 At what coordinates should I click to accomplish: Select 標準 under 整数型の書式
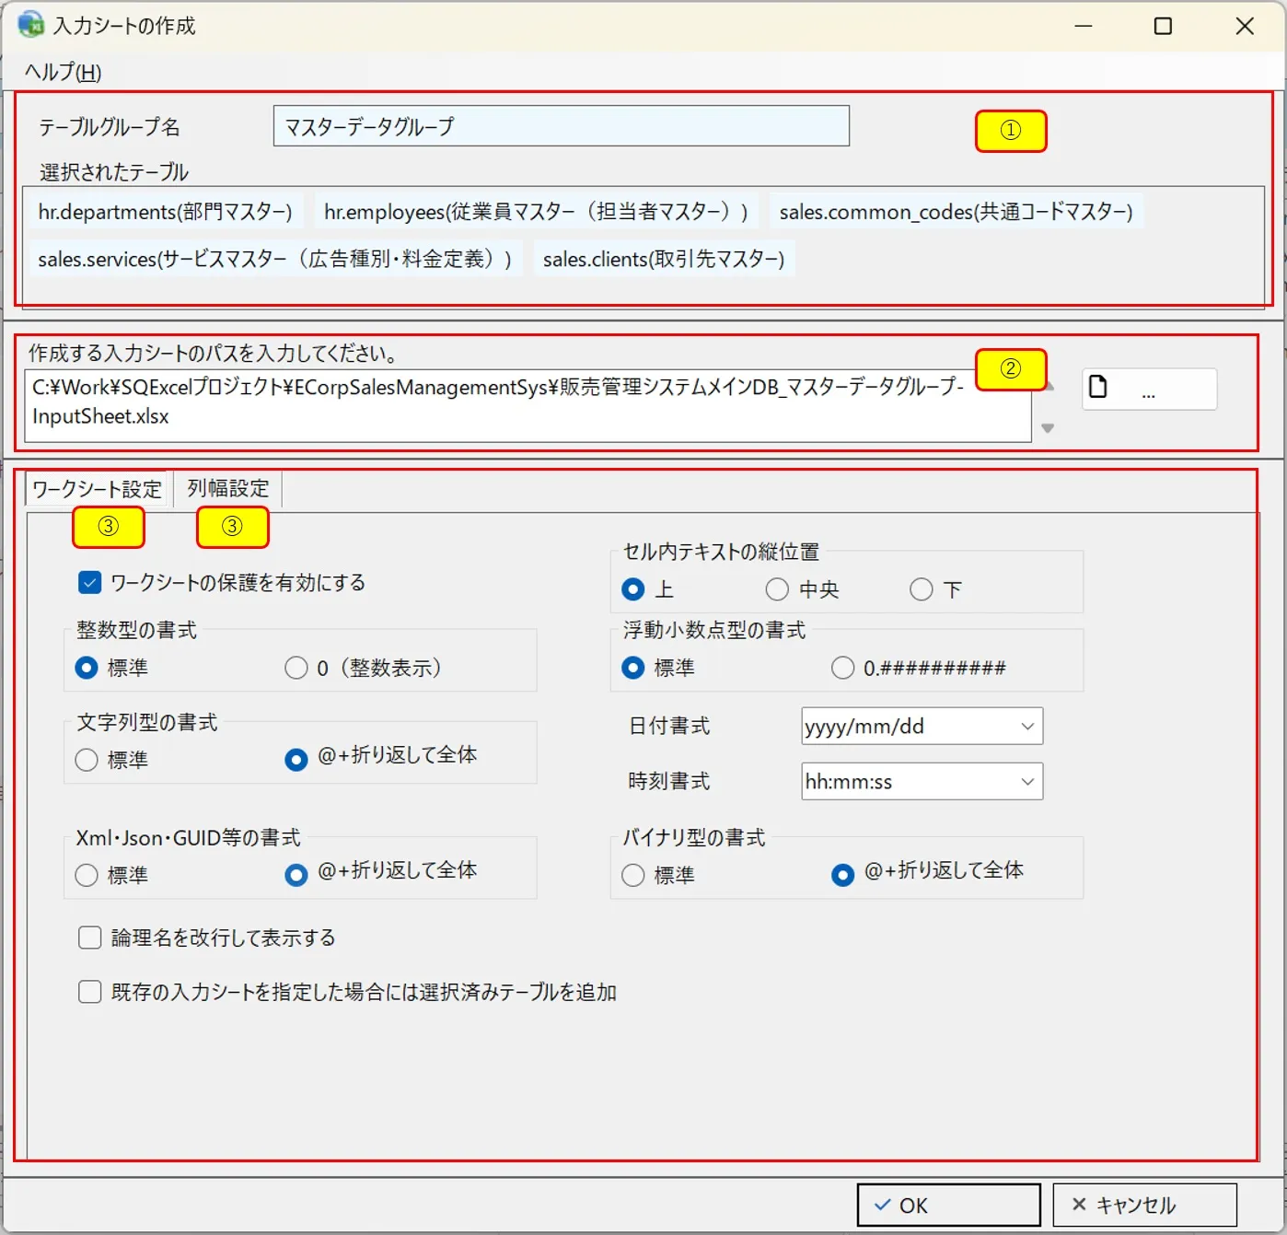click(x=111, y=668)
